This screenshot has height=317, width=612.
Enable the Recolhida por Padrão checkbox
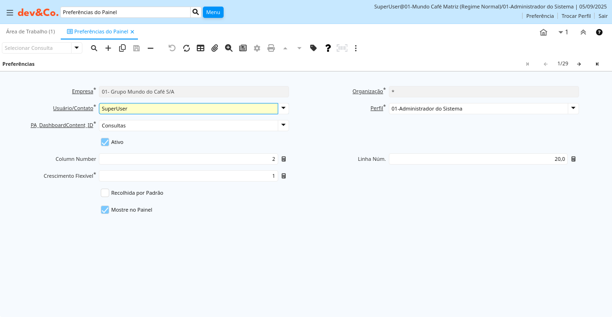click(105, 193)
